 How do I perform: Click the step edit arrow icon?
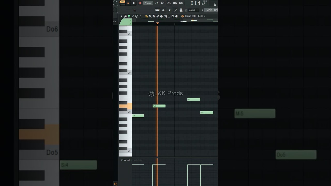coord(163,10)
